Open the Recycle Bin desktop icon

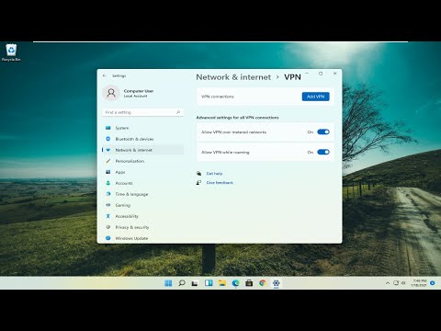pyautogui.click(x=11, y=52)
